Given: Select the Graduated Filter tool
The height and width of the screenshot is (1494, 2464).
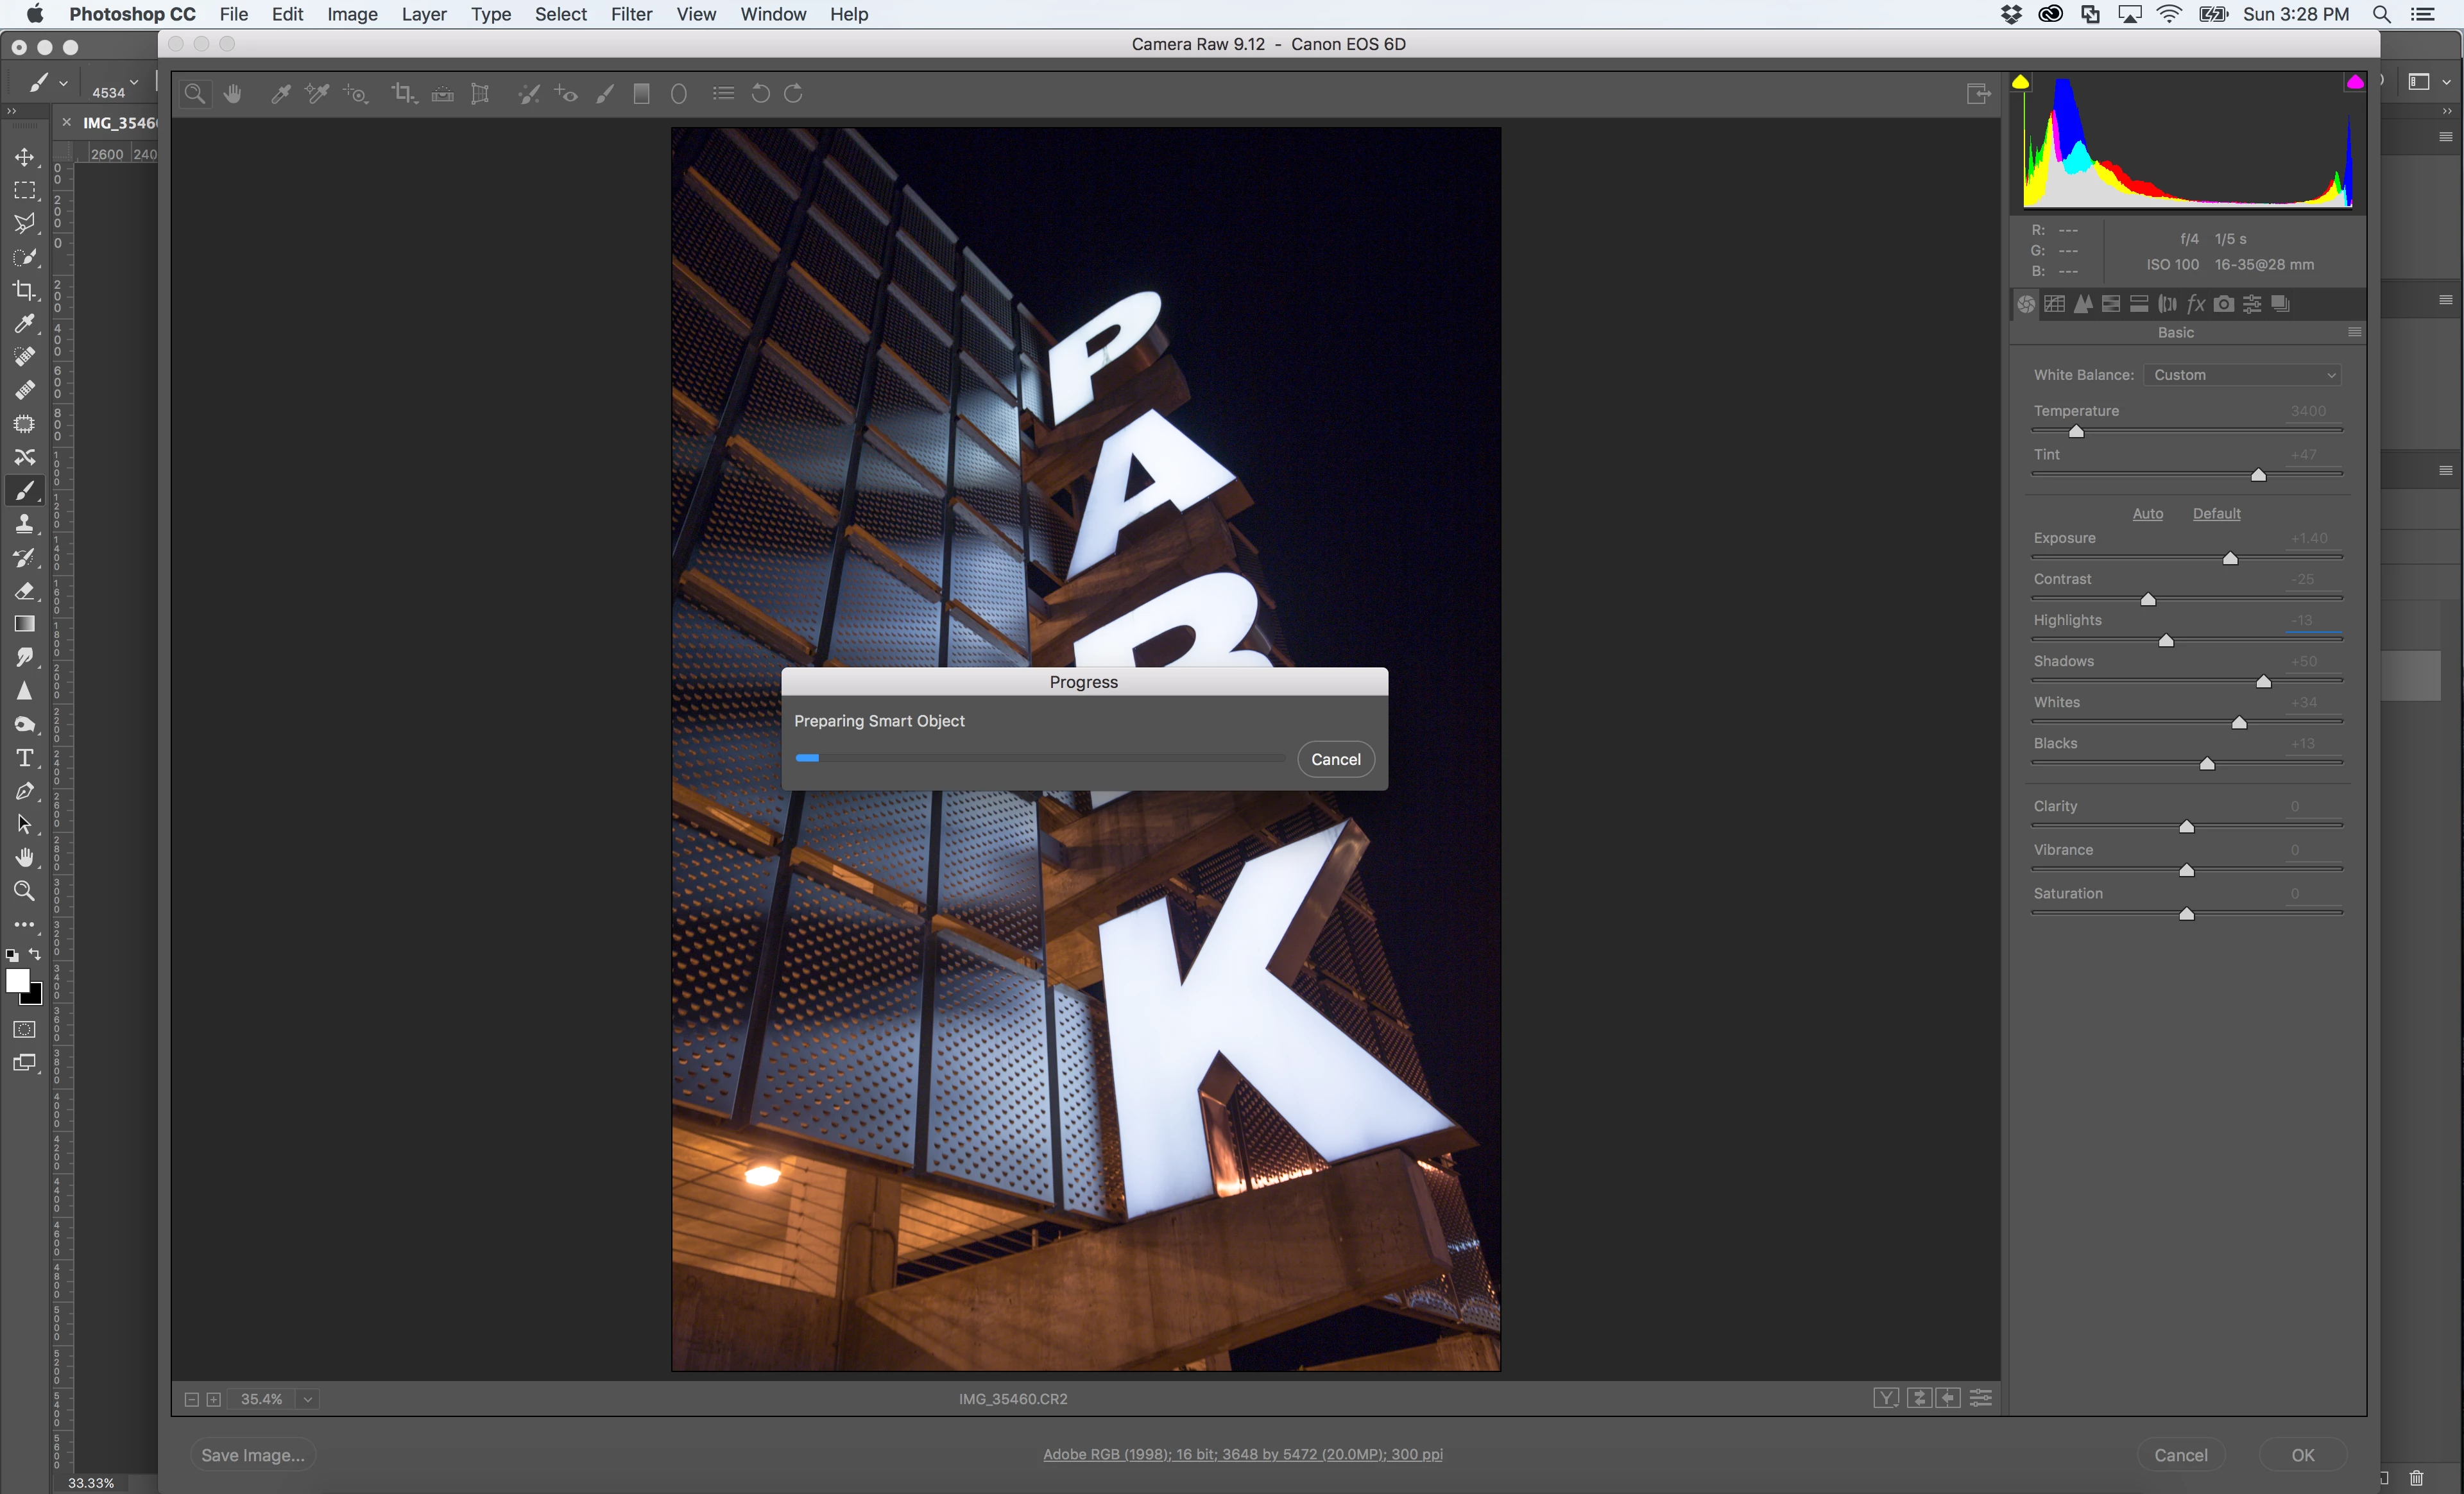Looking at the screenshot, I should pos(642,94).
